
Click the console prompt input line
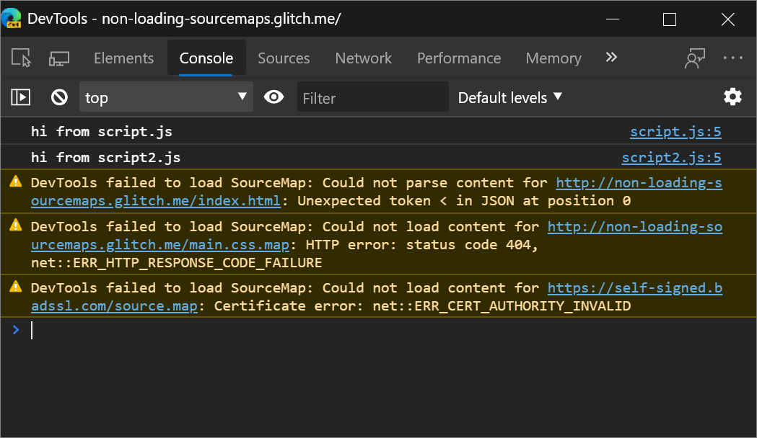144,330
